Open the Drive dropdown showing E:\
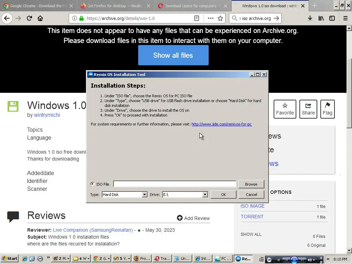352x264 pixels. click(x=205, y=195)
